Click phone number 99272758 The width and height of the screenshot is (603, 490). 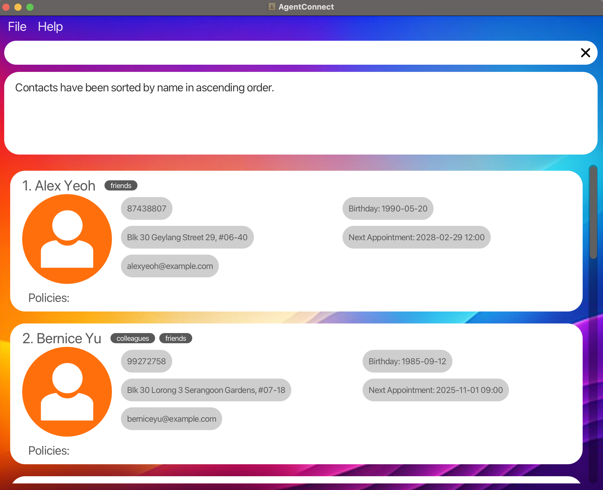(x=146, y=361)
